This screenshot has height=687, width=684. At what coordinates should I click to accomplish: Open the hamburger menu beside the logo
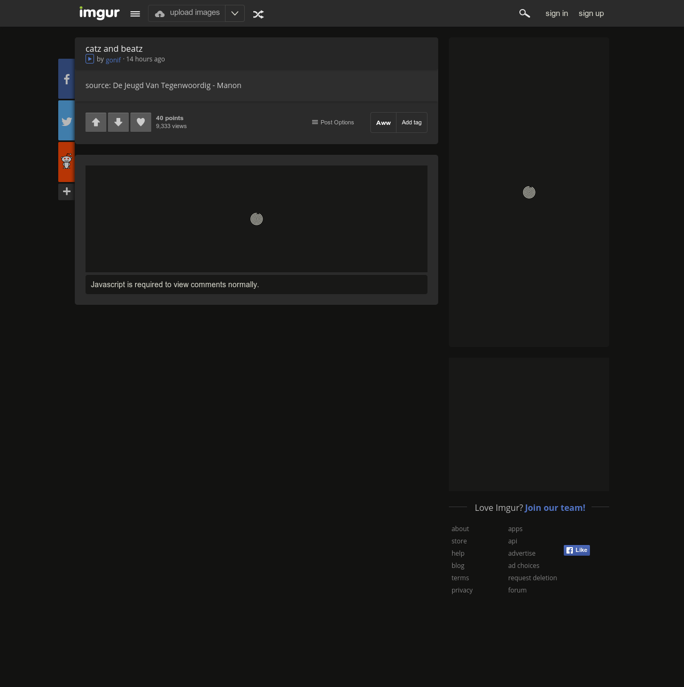[x=135, y=14]
